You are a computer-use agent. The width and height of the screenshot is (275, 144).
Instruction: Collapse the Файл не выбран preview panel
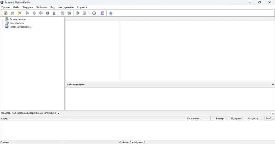click(273, 84)
